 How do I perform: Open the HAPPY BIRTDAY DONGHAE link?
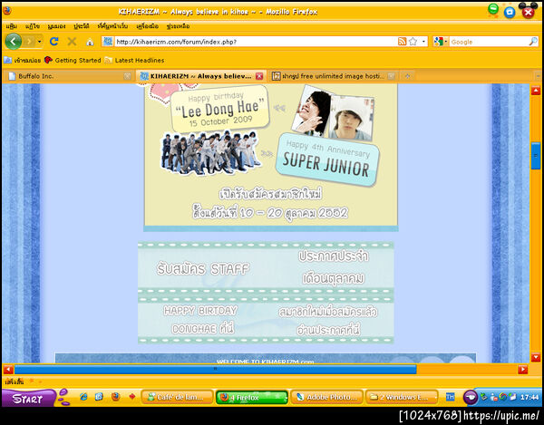[200, 320]
